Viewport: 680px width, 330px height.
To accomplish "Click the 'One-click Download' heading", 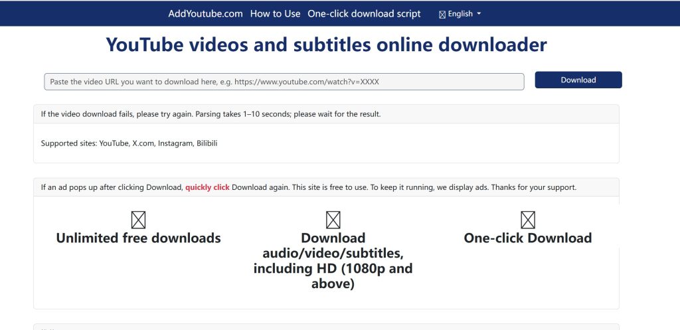I will pyautogui.click(x=528, y=238).
